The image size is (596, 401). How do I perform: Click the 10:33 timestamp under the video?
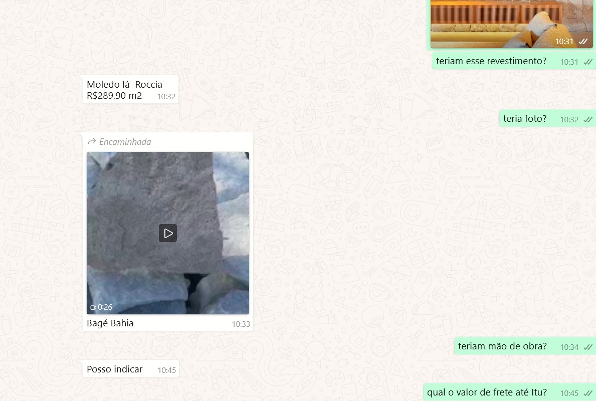[x=241, y=324]
